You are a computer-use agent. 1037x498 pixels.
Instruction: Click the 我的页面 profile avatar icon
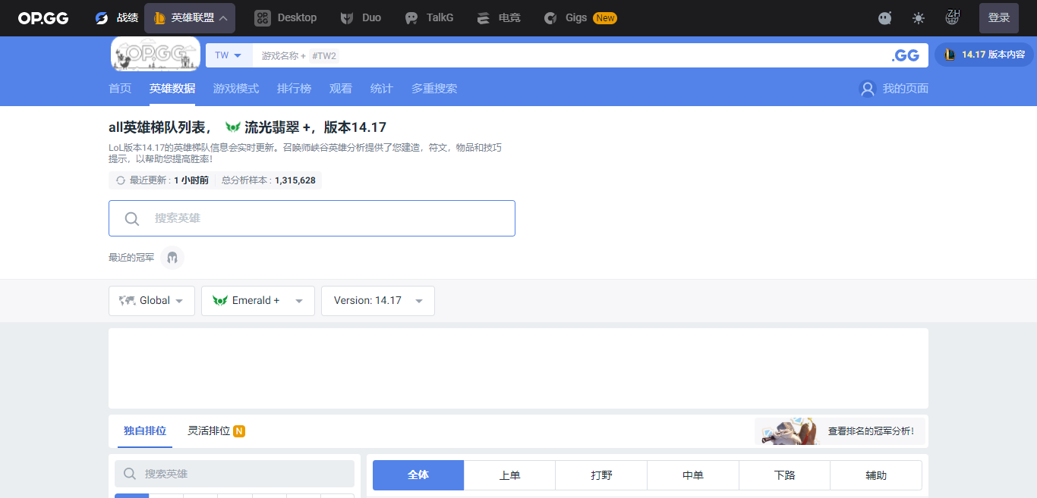[x=868, y=89]
